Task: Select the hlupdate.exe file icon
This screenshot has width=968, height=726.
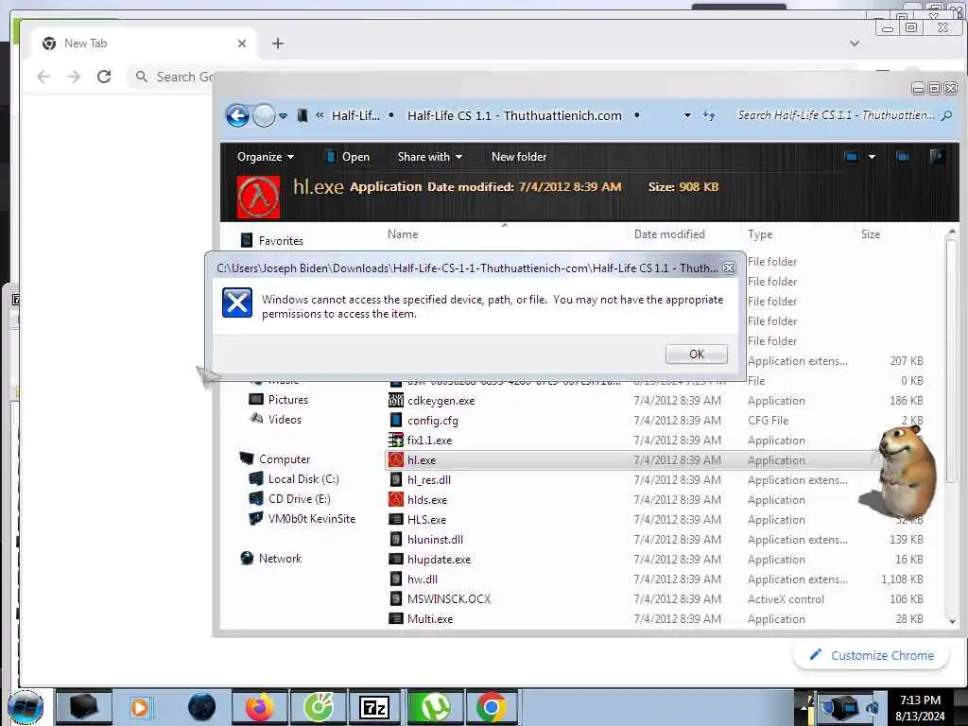Action: coord(396,559)
